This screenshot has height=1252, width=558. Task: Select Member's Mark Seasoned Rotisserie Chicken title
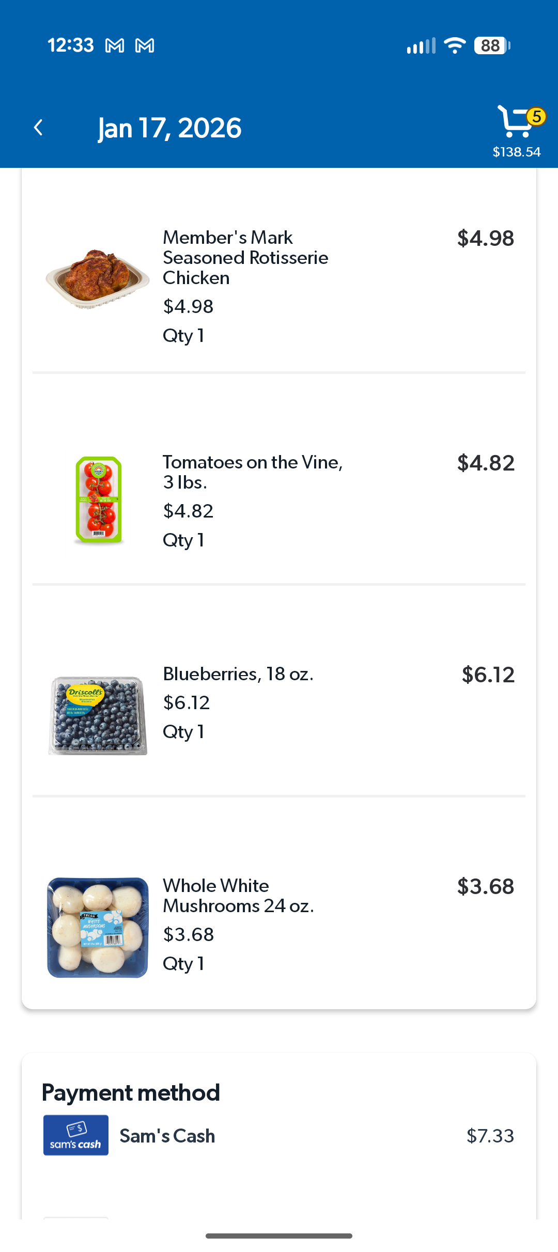[245, 257]
